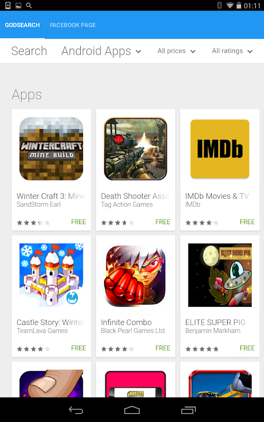Tap FREE price on Infinite Combo card
264x422 pixels.
163,348
